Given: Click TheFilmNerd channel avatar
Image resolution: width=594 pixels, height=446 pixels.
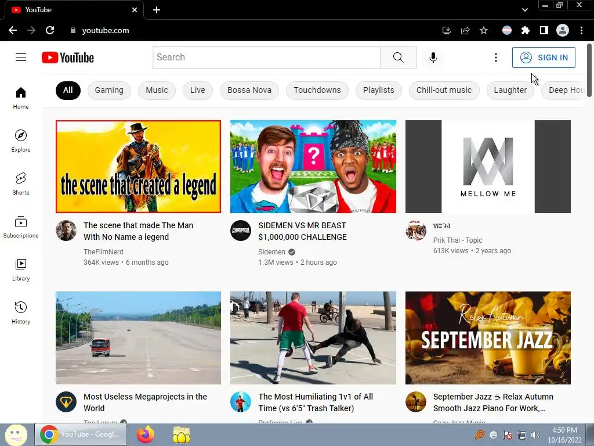Looking at the screenshot, I should [66, 230].
